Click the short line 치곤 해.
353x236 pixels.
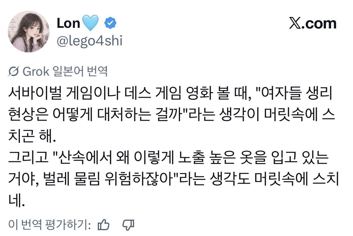point(32,137)
